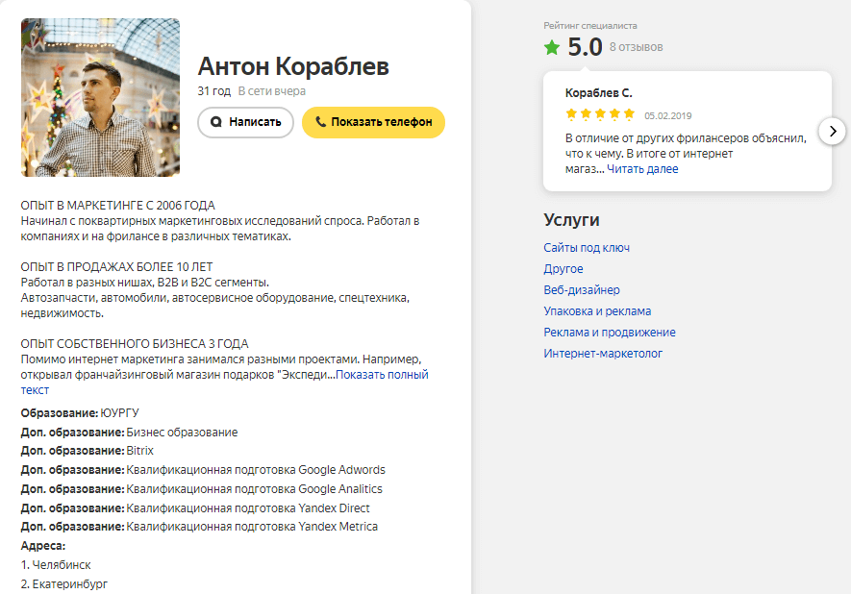This screenshot has width=851, height=594.
Task: Click the 5.0 specialist rating score
Action: tap(585, 47)
